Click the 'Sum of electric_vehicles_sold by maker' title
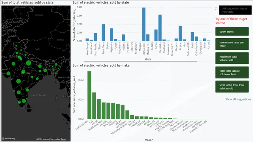 pos(102,65)
